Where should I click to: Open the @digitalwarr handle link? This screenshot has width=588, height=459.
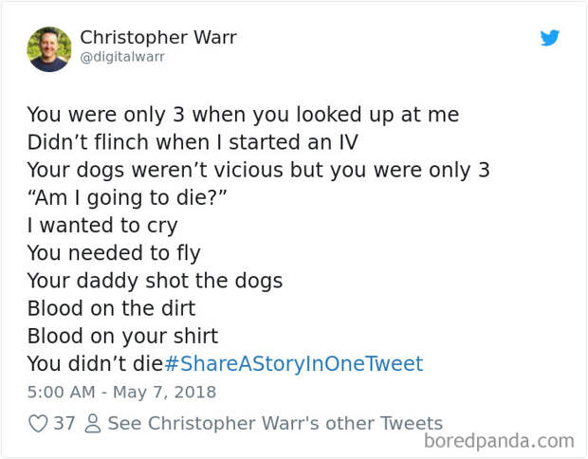pos(122,57)
